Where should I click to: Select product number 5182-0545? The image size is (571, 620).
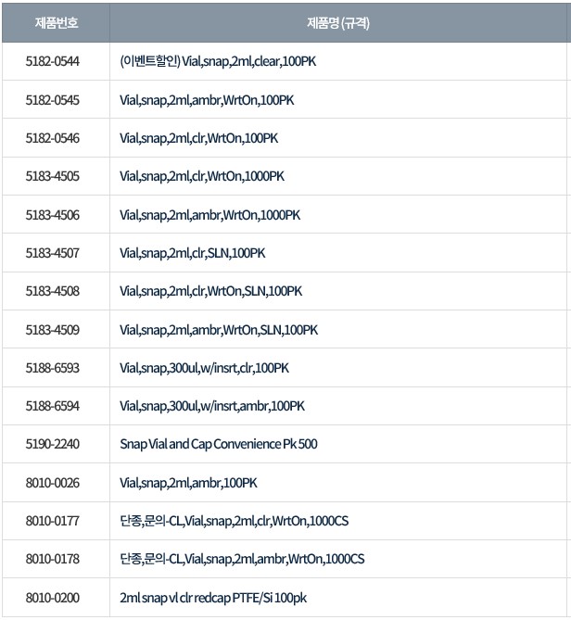coord(53,100)
